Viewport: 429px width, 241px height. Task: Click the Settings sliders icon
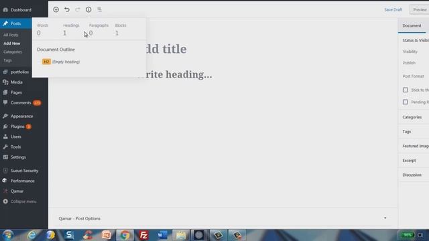[x=5, y=157]
